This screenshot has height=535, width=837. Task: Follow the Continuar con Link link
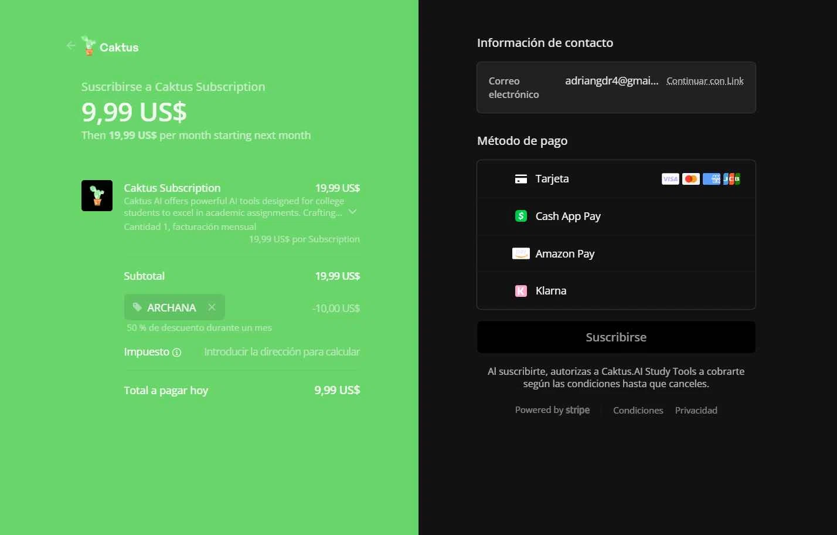click(705, 81)
